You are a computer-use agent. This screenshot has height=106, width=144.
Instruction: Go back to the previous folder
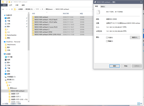[x=3, y=9]
